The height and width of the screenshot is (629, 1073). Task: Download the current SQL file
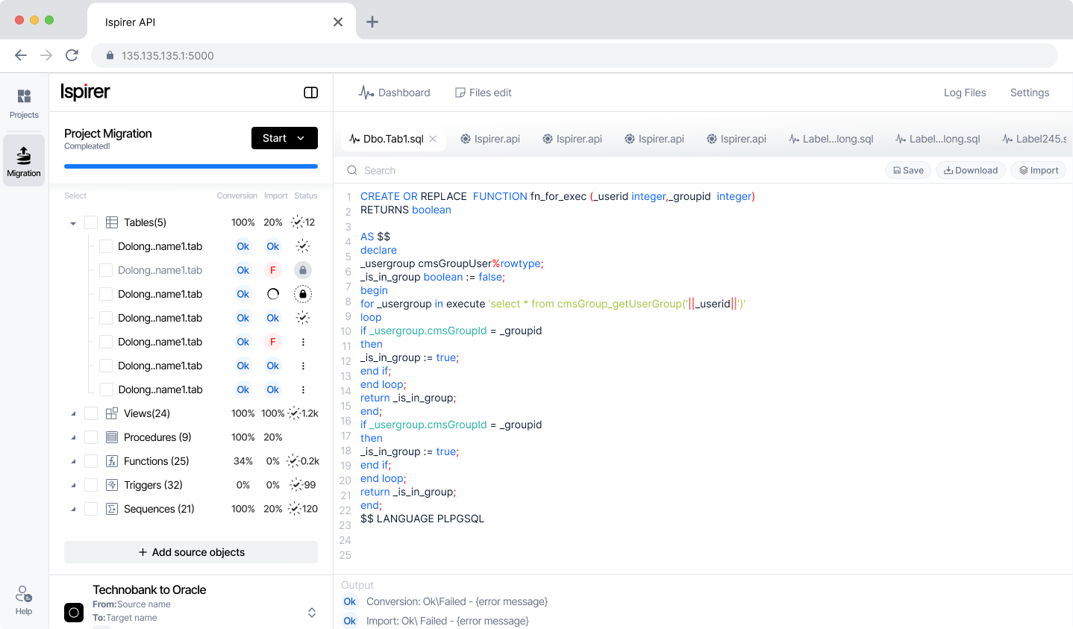[x=970, y=170]
